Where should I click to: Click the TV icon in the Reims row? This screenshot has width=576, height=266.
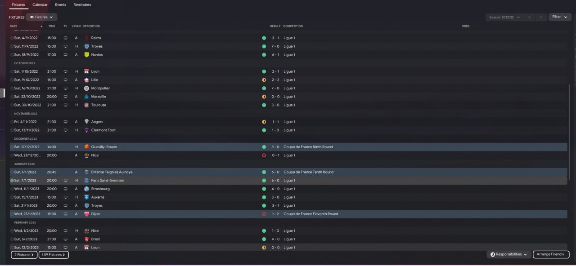65,38
